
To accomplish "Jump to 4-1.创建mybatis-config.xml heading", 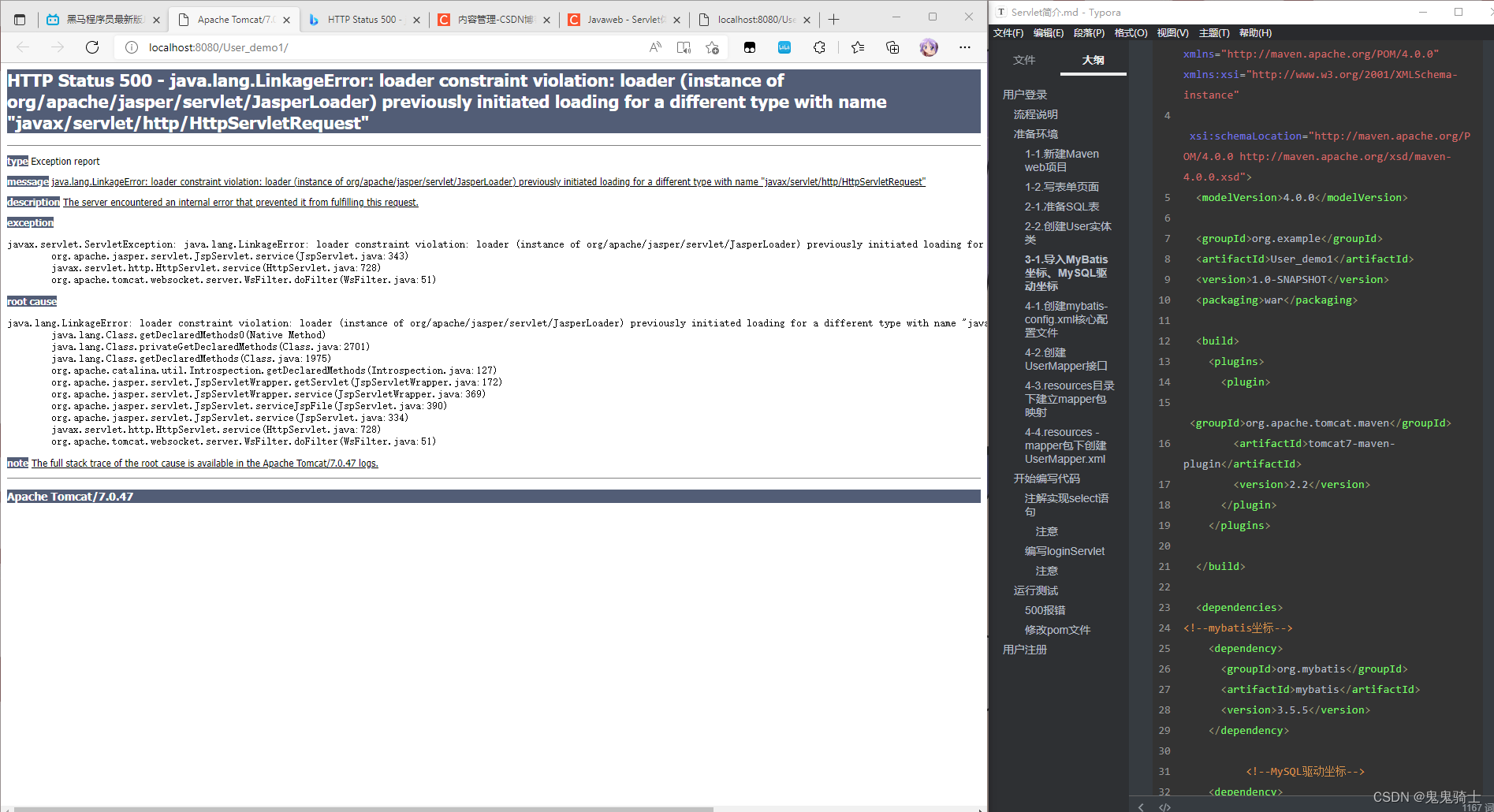I will 1067,319.
